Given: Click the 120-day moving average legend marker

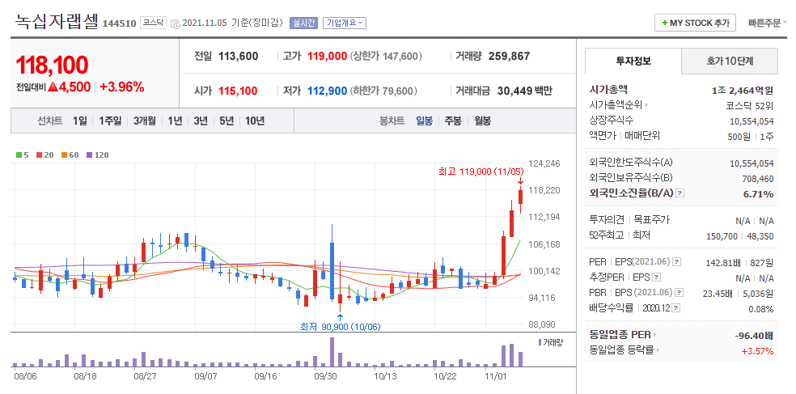Looking at the screenshot, I should click(x=89, y=155).
